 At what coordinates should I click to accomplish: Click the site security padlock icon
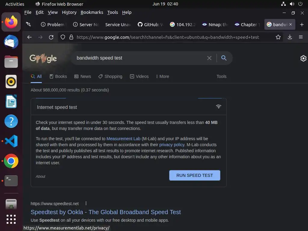tap(71, 37)
